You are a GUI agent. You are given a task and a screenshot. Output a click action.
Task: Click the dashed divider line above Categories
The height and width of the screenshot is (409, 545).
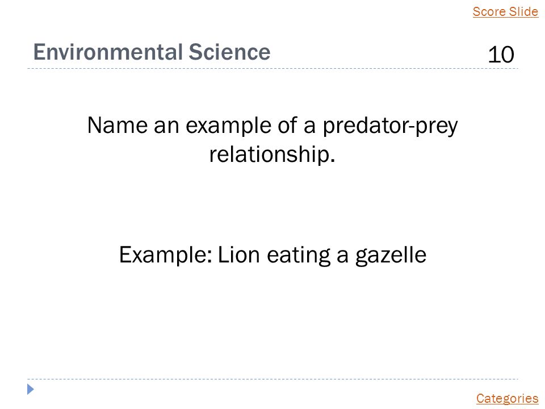272,379
